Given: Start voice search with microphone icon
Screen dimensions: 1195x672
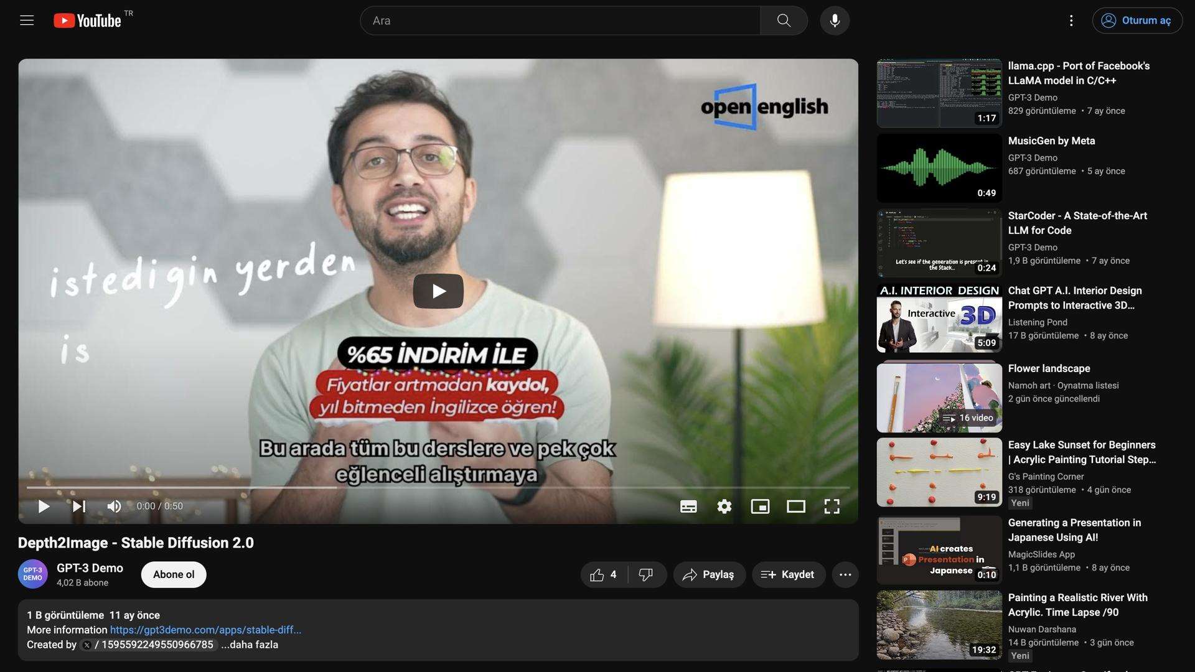Looking at the screenshot, I should coord(835,21).
